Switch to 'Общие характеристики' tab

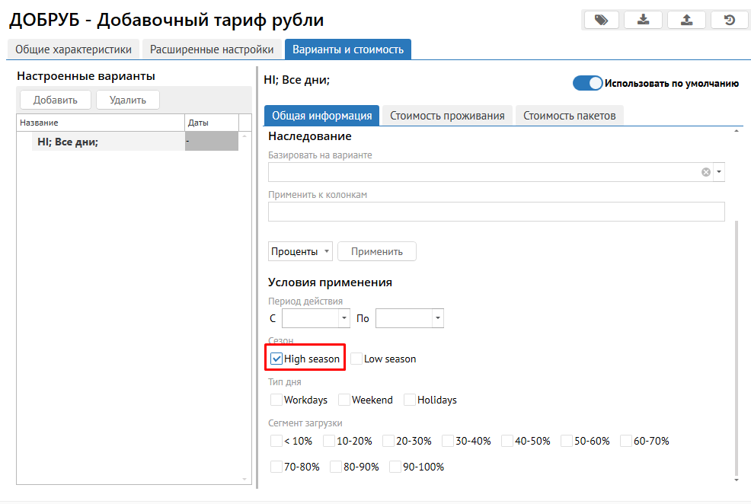click(x=73, y=49)
